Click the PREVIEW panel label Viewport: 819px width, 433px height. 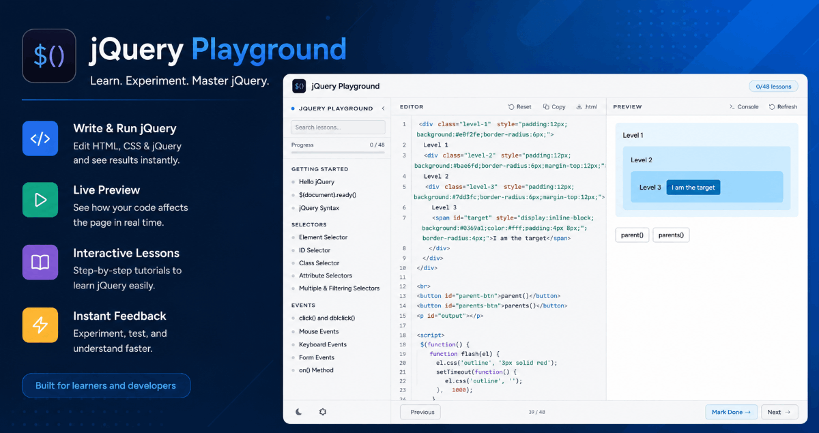click(x=627, y=107)
